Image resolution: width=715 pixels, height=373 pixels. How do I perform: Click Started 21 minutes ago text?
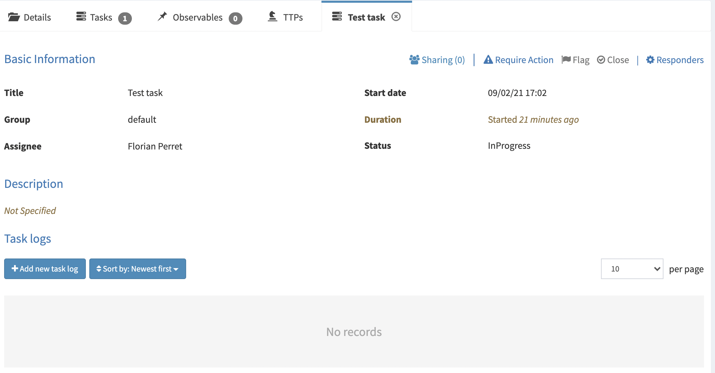[x=533, y=120]
